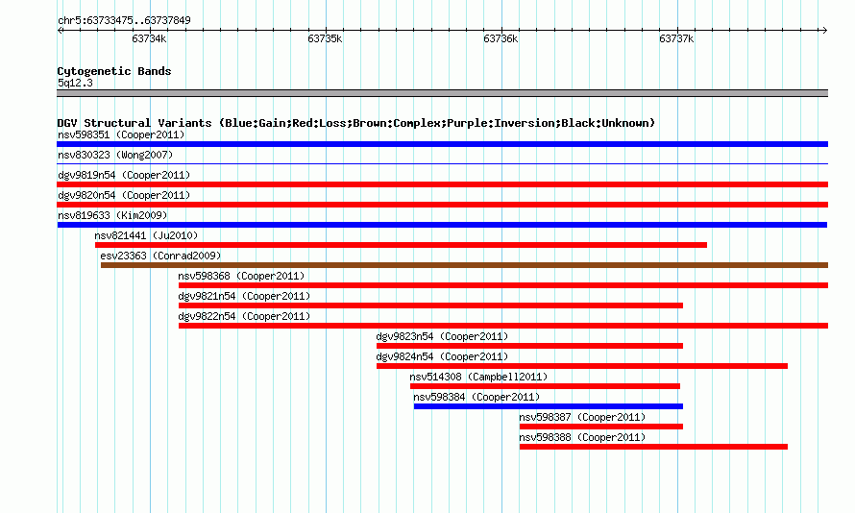Click the 63735k ruler tick label

(x=325, y=38)
